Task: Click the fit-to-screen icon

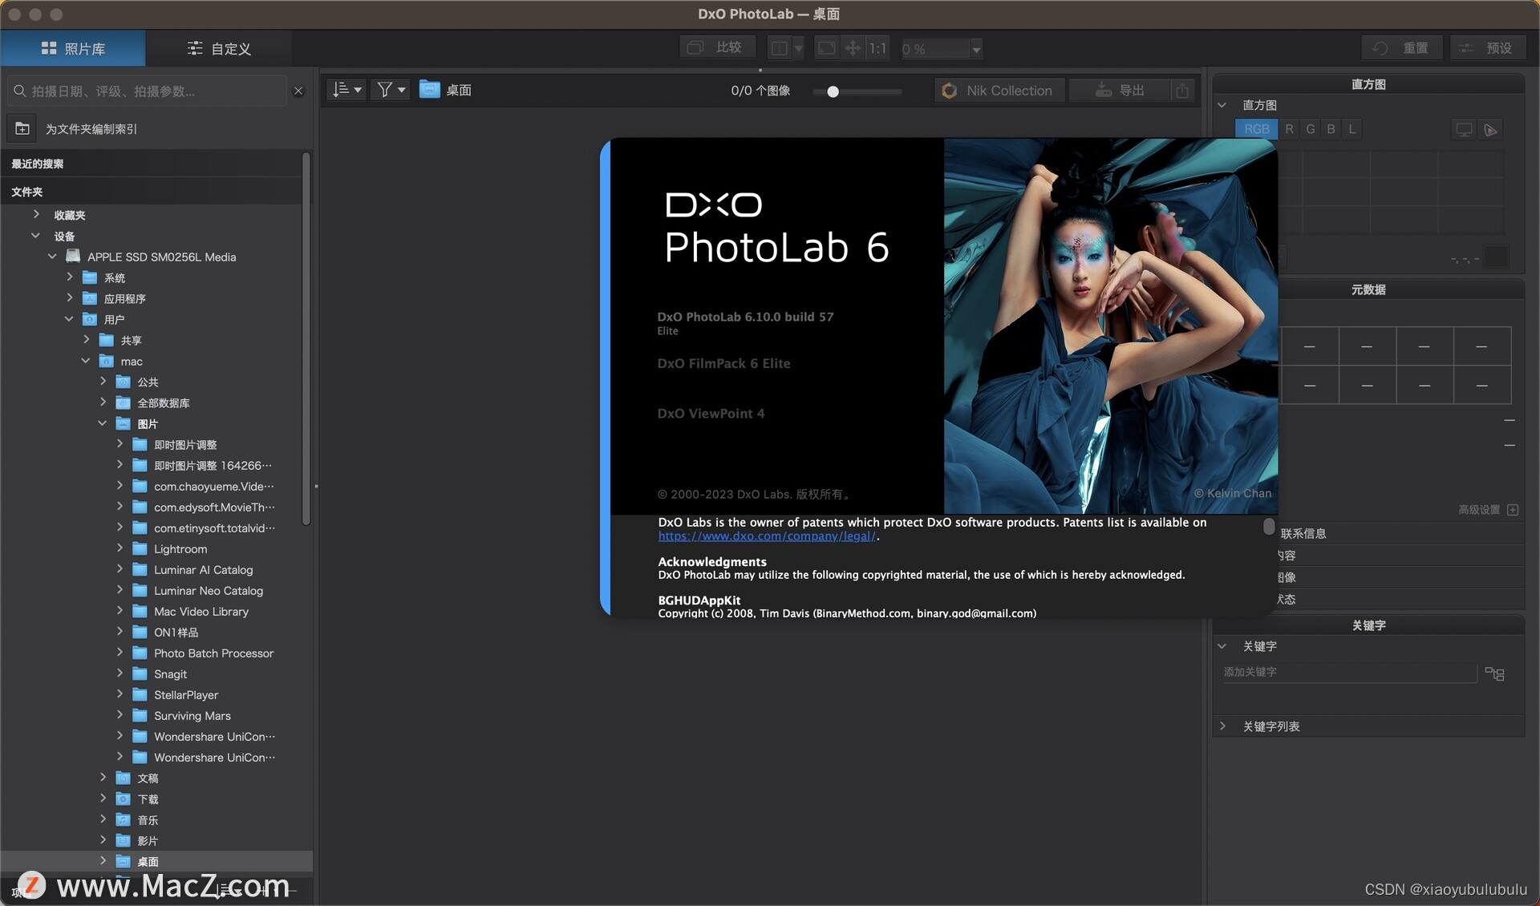Action: coord(826,48)
